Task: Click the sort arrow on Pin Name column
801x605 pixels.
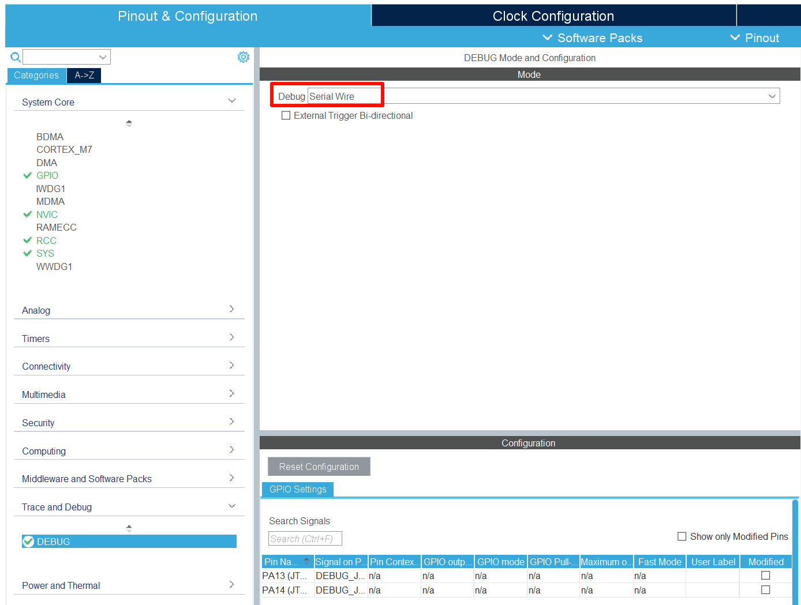Action: [x=306, y=561]
